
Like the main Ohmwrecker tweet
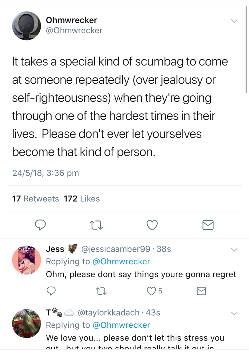click(152, 225)
